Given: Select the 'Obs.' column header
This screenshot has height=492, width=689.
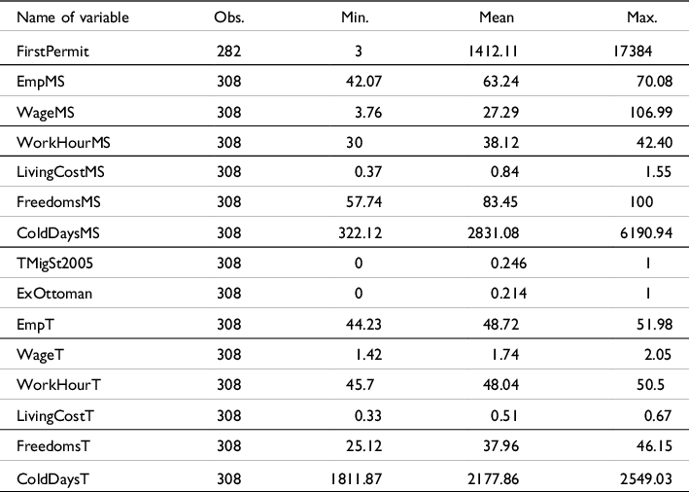Looking at the screenshot, I should click(x=226, y=18).
